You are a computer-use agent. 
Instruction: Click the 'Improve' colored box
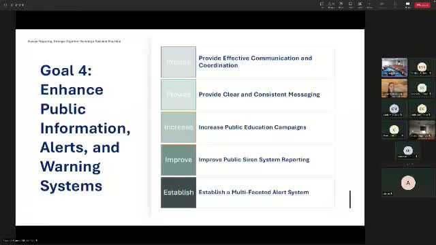[178, 160]
